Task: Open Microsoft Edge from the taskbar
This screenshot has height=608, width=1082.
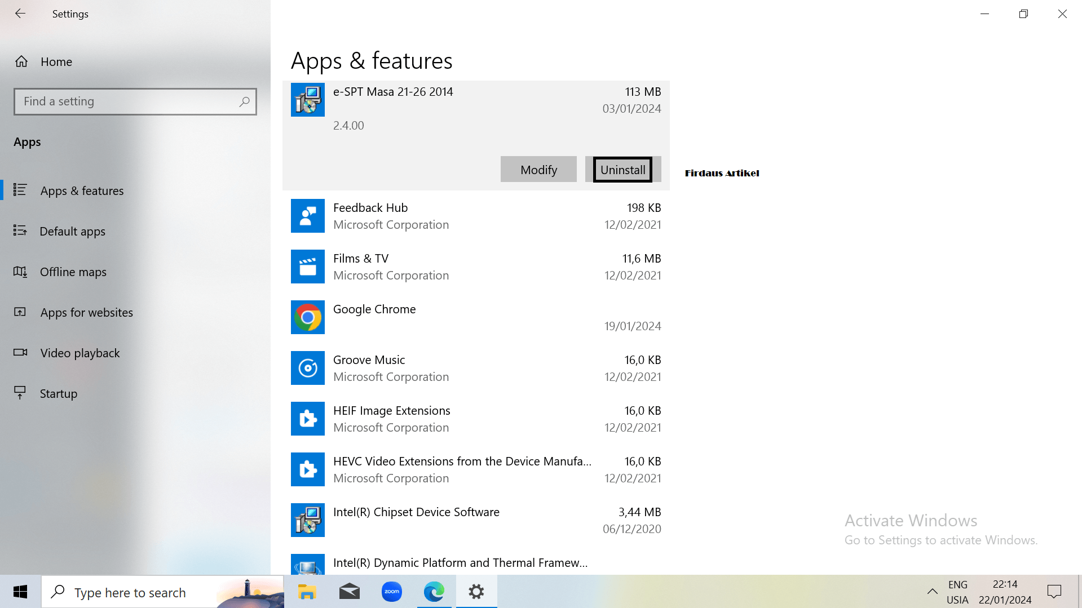Action: click(x=434, y=592)
